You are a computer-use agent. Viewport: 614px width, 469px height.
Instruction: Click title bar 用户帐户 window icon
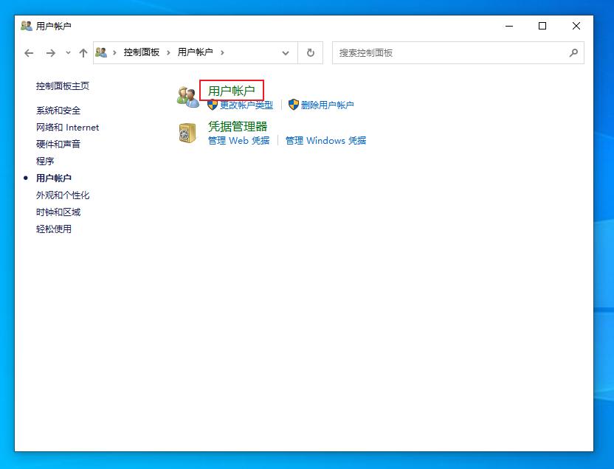coord(27,26)
